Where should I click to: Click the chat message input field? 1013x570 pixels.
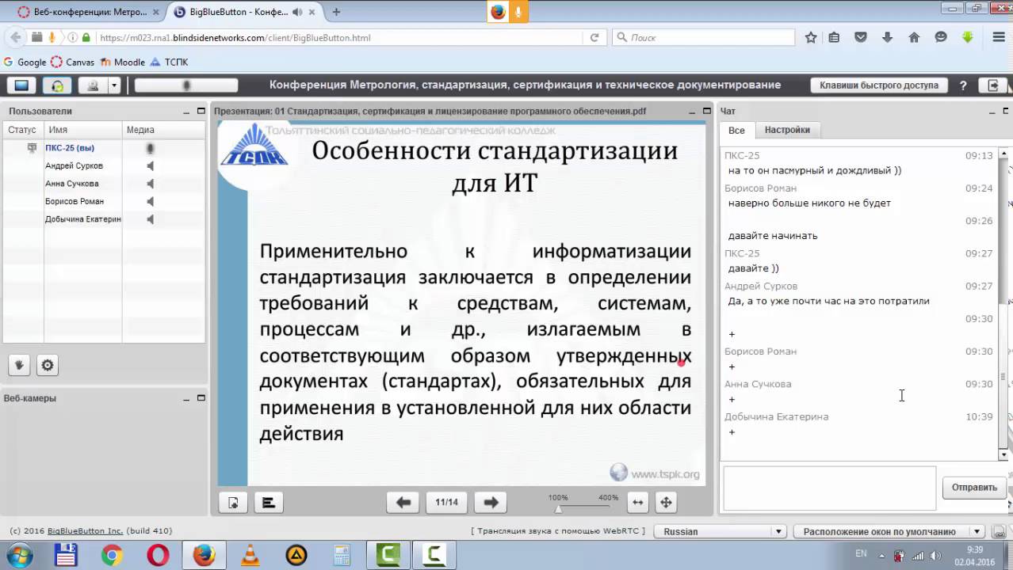[x=829, y=488]
